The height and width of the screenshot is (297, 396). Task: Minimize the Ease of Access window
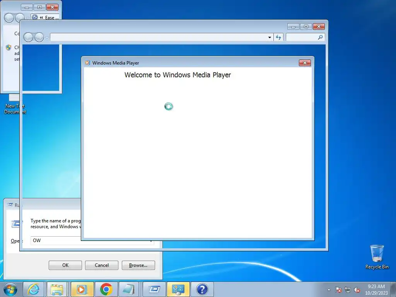(x=27, y=7)
